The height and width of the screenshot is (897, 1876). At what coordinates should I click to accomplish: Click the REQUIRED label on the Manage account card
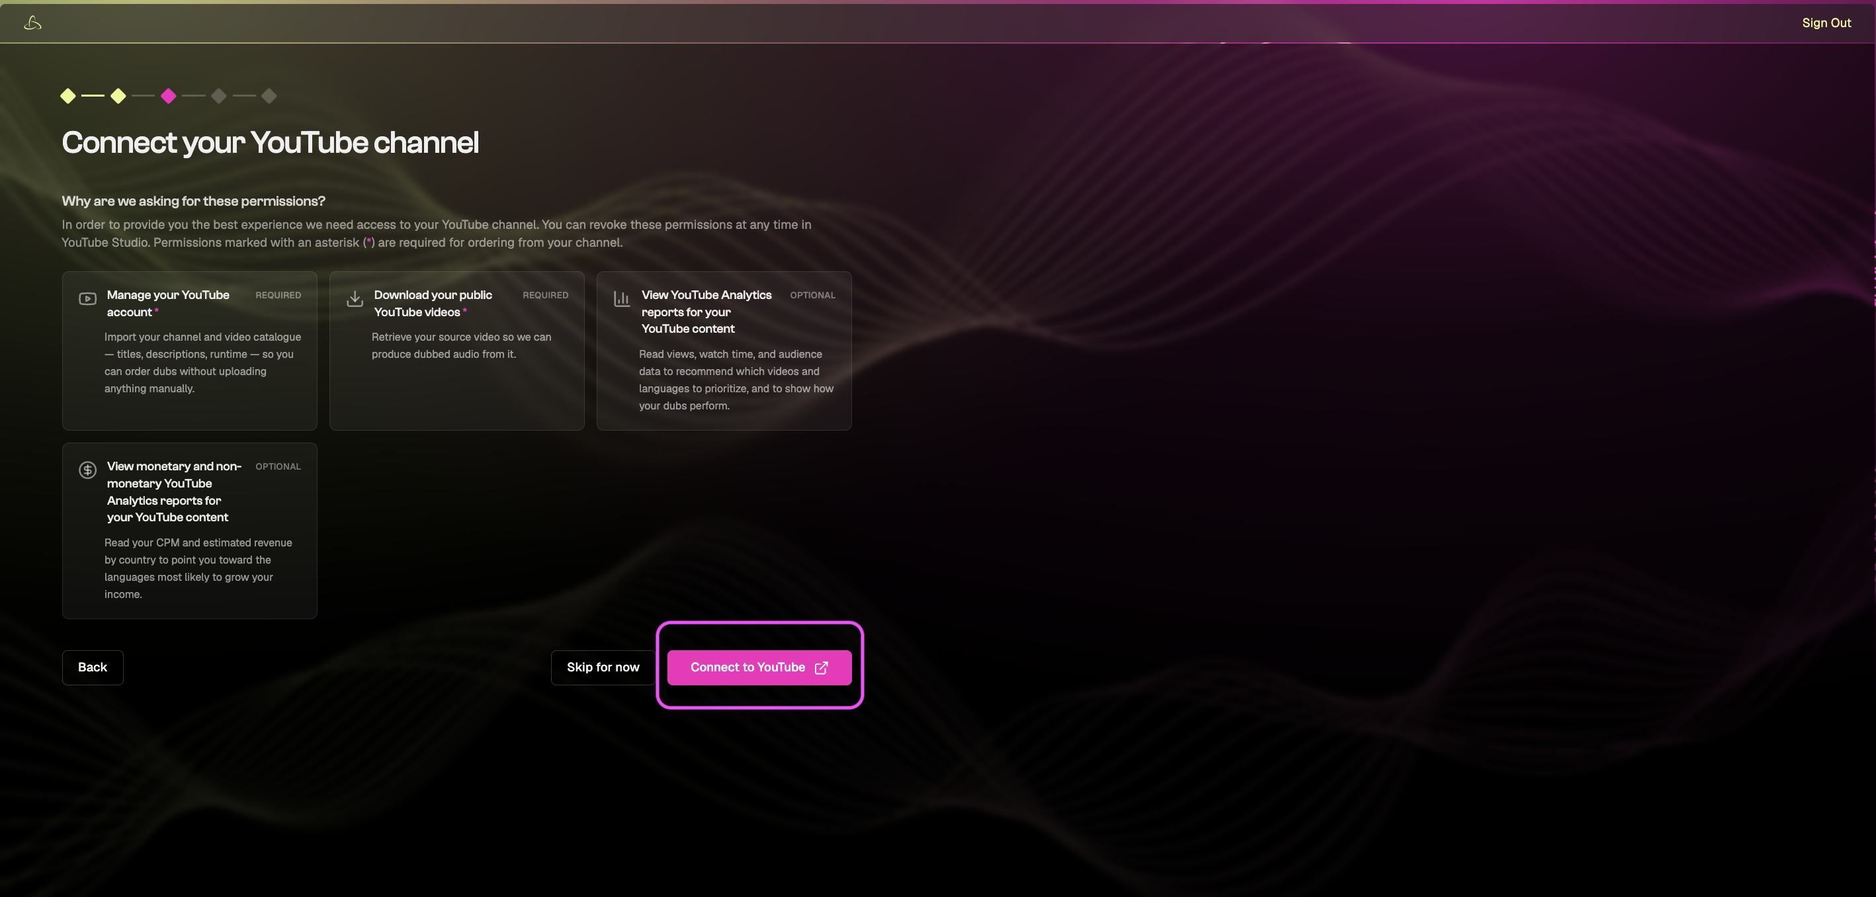278,296
